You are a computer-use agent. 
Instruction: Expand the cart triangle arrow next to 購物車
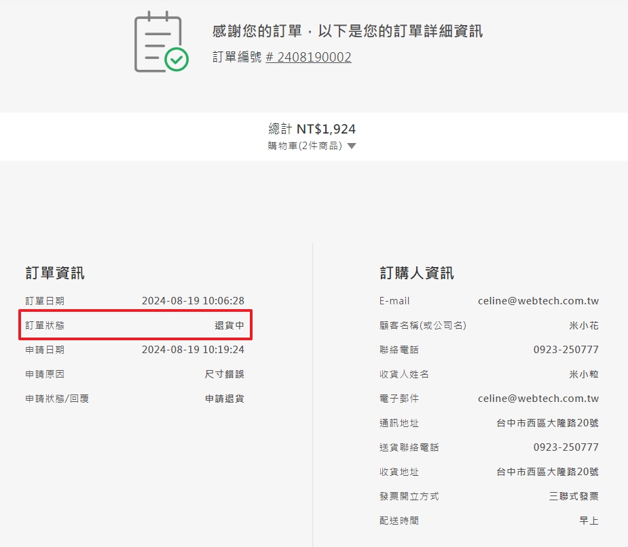click(x=352, y=146)
